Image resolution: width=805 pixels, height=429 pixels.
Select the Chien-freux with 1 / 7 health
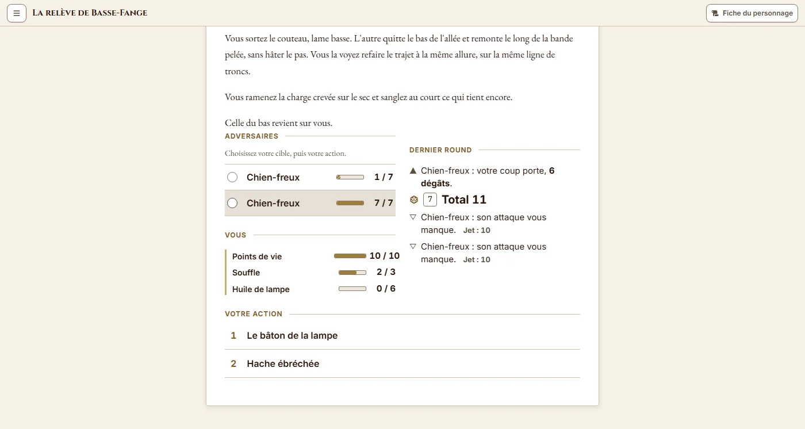coord(310,177)
